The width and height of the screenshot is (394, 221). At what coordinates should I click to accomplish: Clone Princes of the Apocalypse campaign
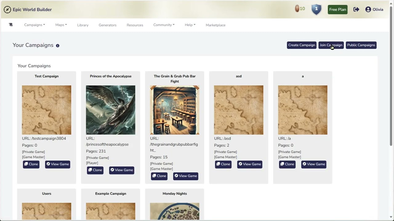(x=95, y=170)
